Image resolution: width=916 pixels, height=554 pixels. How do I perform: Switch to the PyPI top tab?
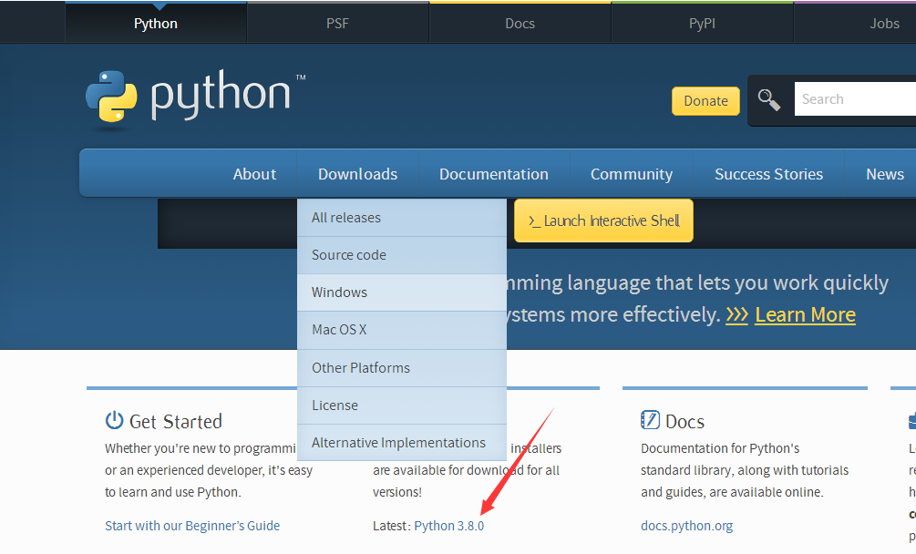pyautogui.click(x=702, y=24)
